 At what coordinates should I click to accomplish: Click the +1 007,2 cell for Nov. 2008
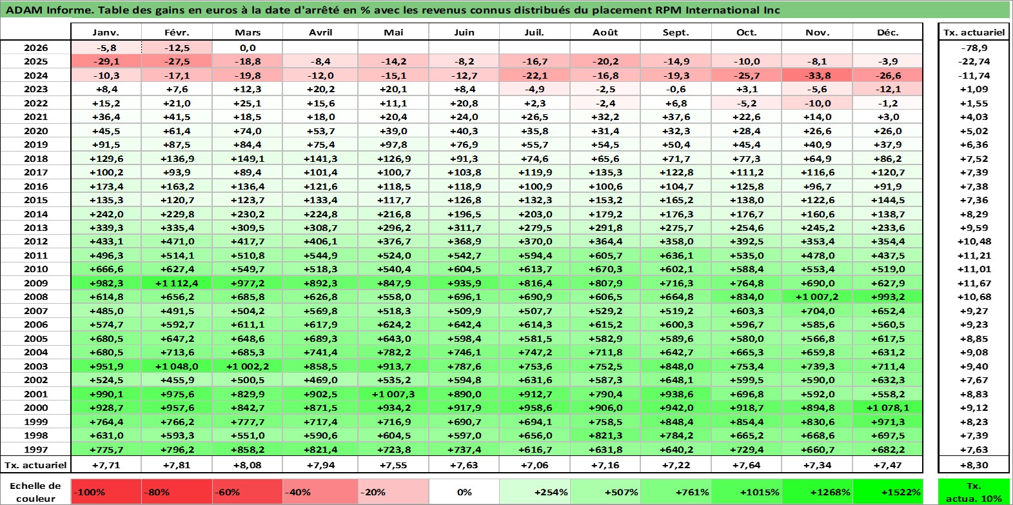pos(817,297)
